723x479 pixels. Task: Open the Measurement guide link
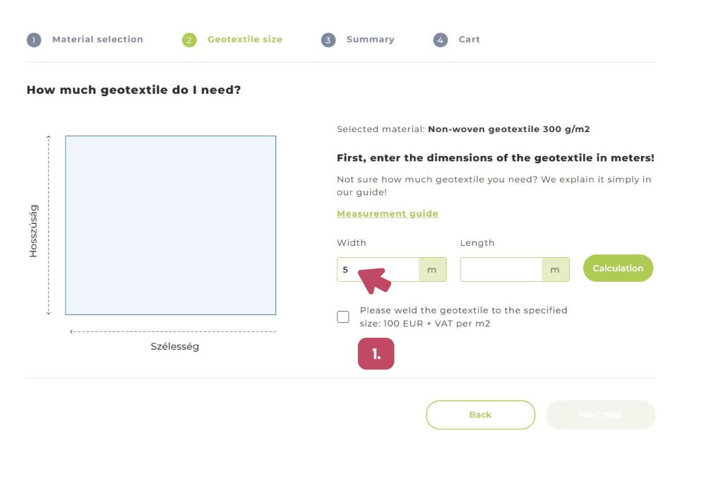coord(387,213)
